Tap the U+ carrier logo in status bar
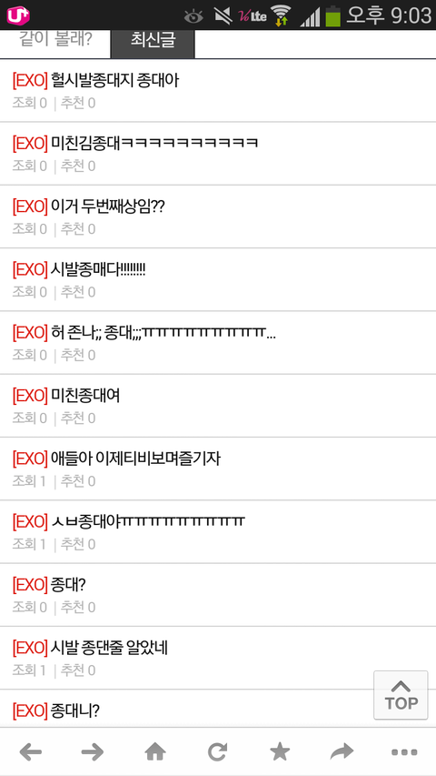The height and width of the screenshot is (776, 436). pos(18,15)
